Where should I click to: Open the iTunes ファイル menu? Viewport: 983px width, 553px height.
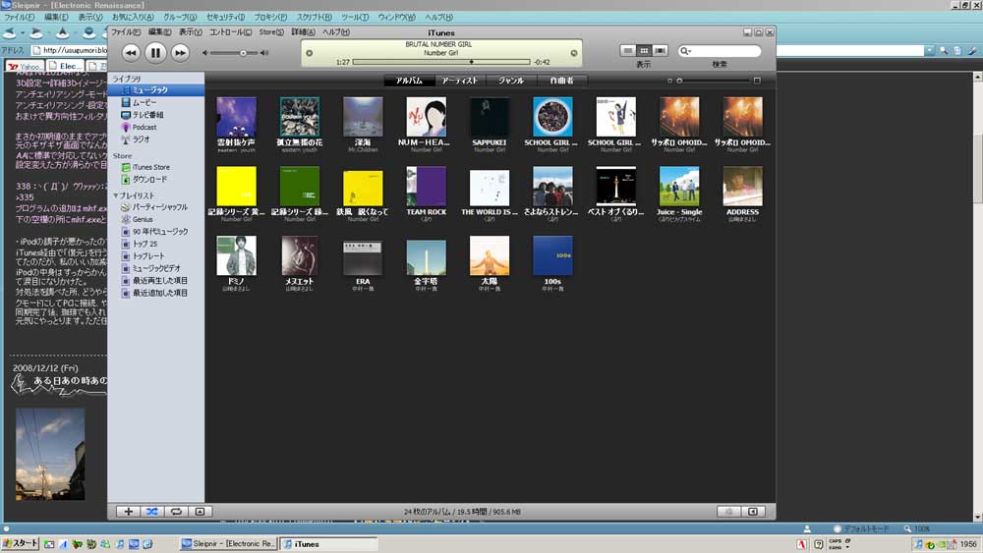tap(126, 32)
